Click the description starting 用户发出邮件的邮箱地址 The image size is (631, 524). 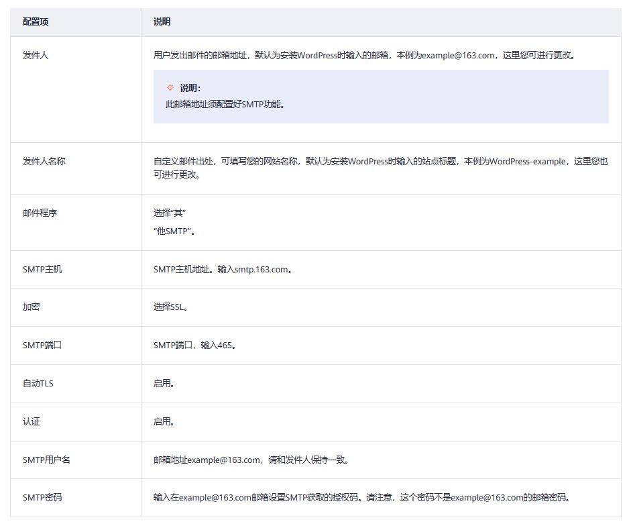click(365, 55)
